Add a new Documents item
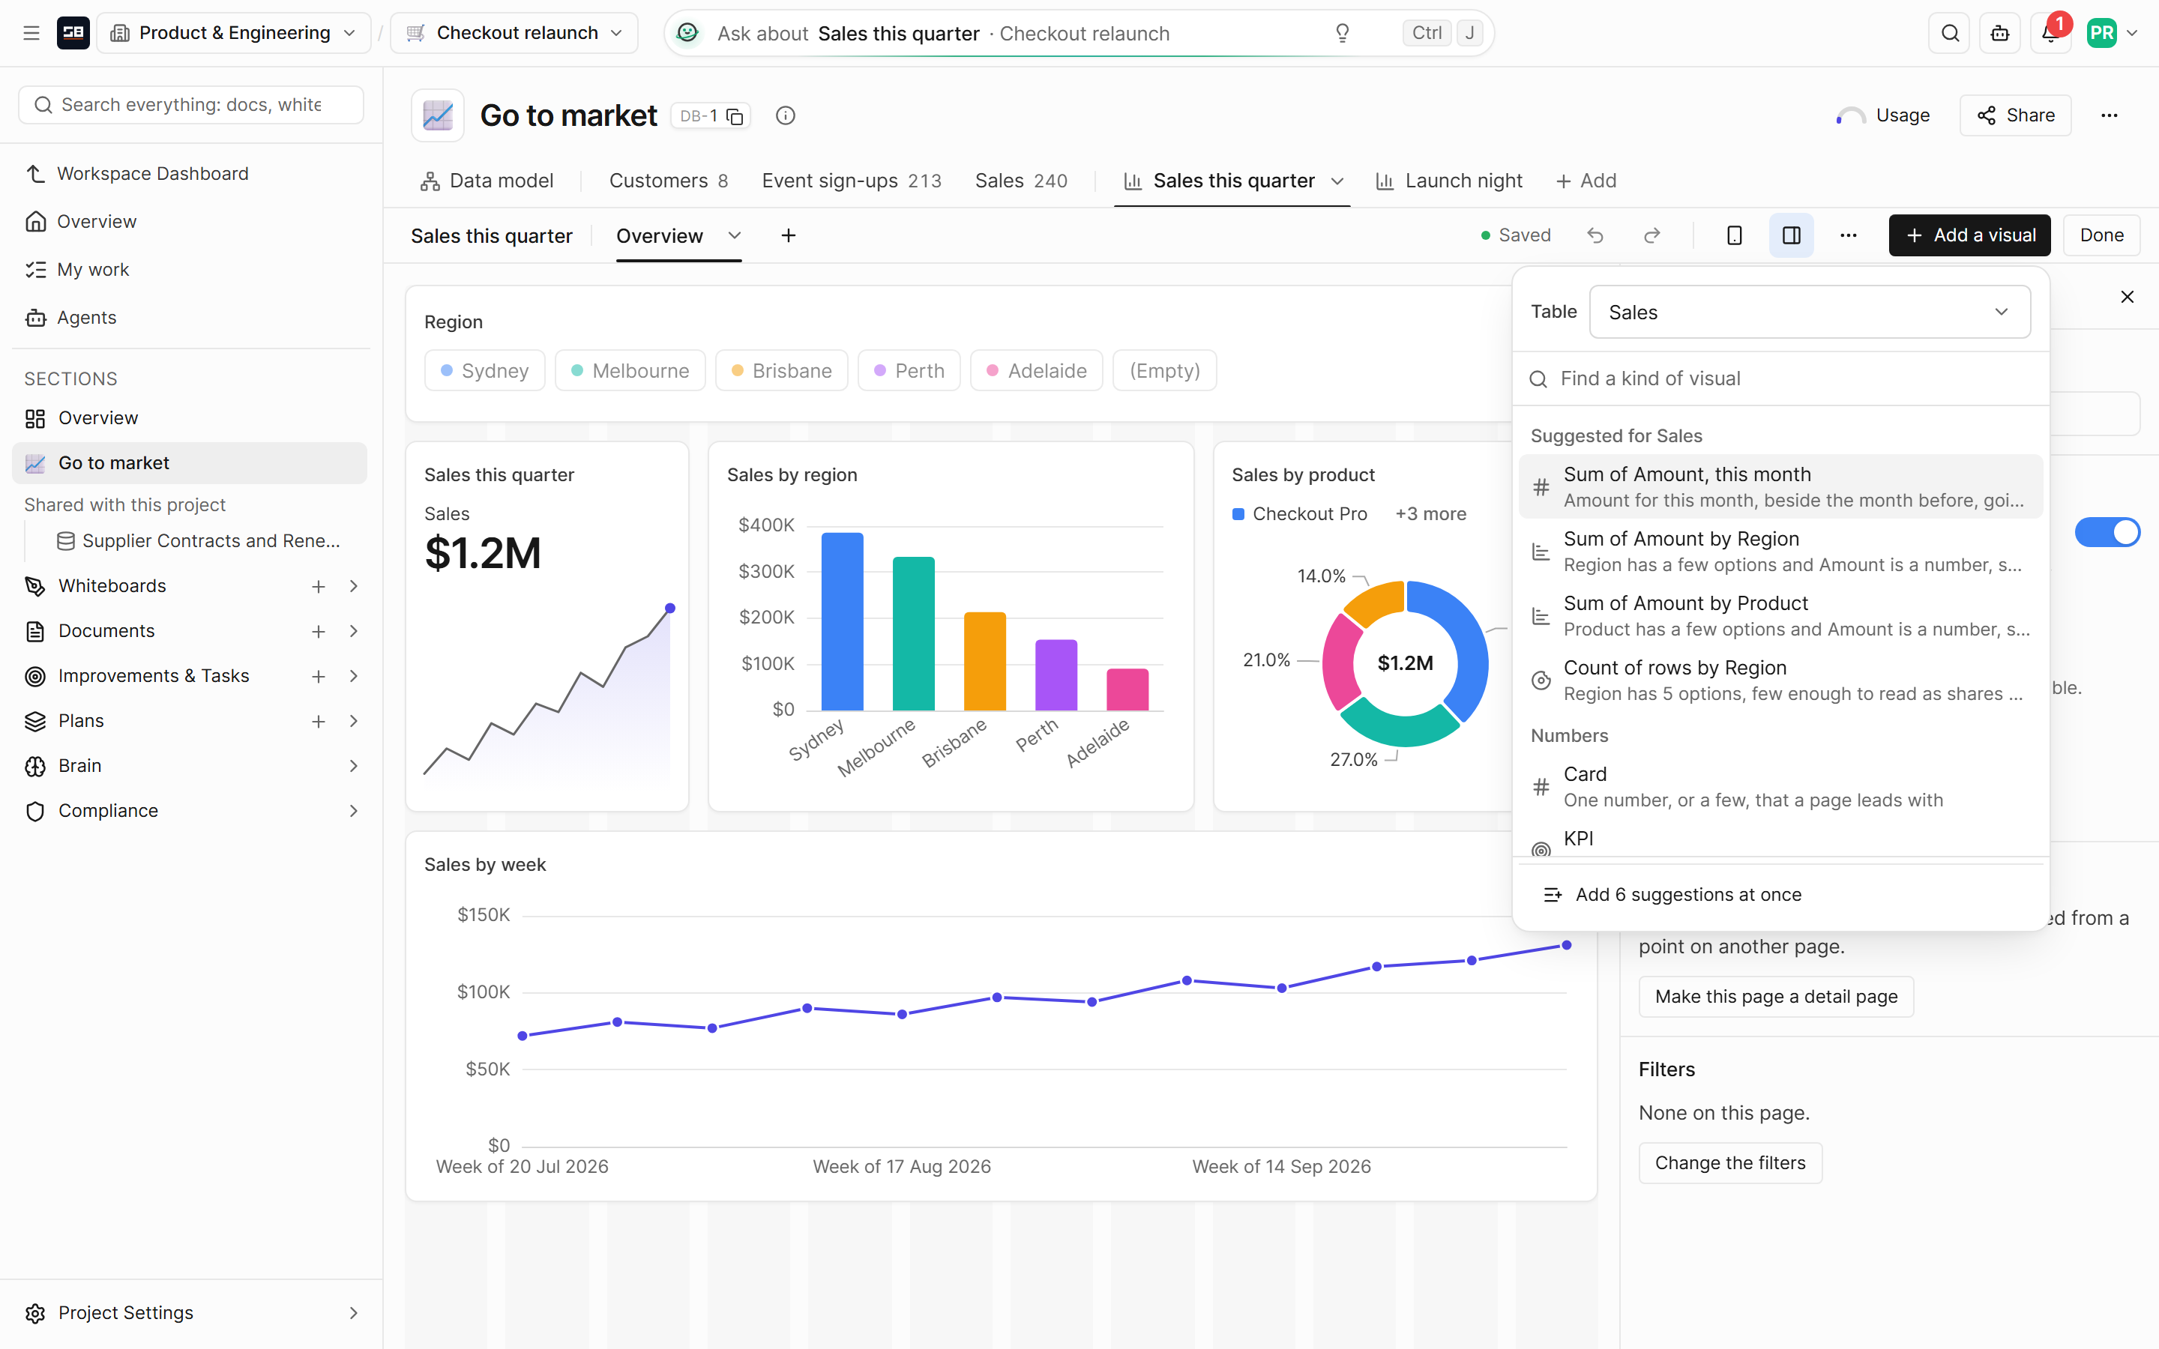The image size is (2159, 1349). 319,631
